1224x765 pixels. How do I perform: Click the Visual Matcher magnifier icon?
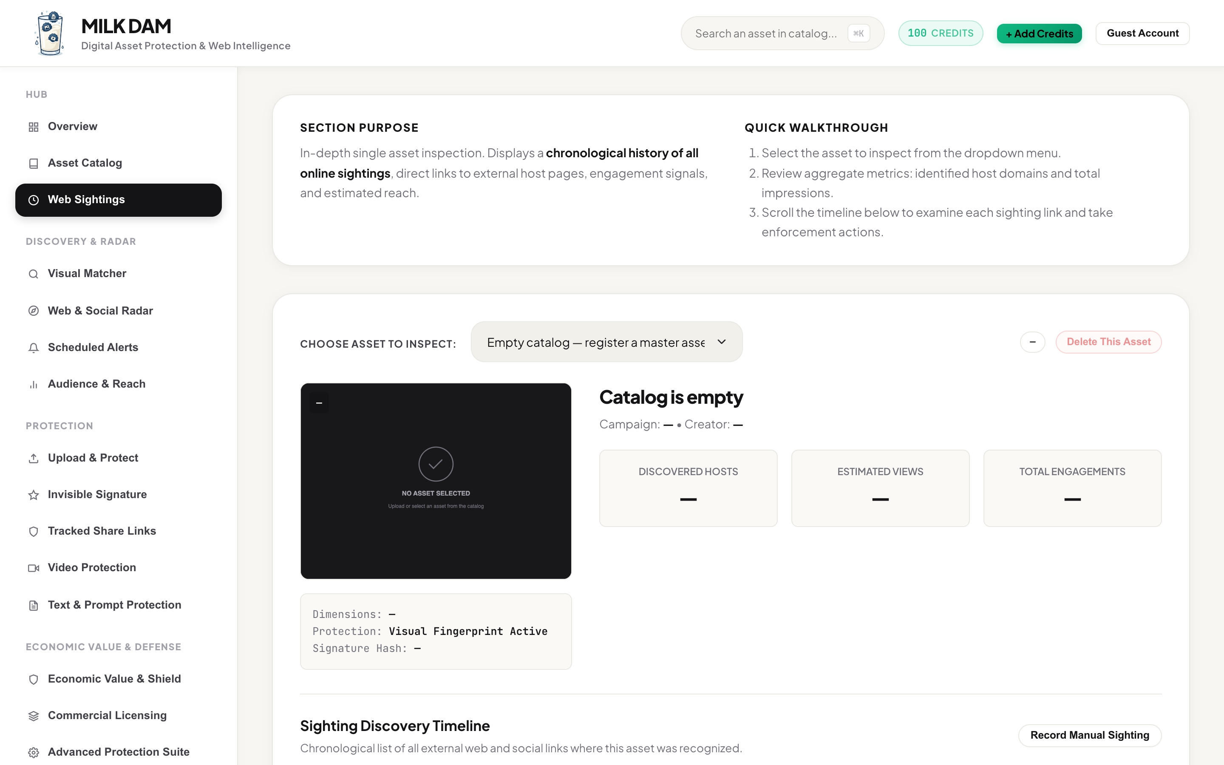coord(34,274)
